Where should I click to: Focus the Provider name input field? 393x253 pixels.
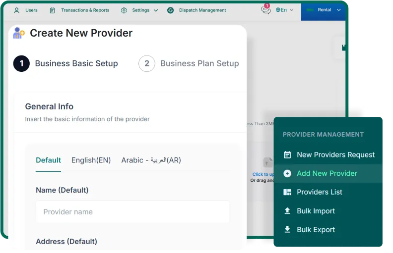click(133, 212)
